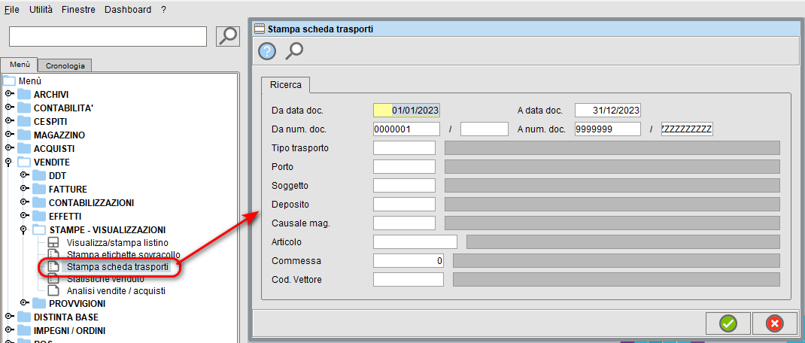Image resolution: width=805 pixels, height=343 pixels.
Task: Select the Menù tab
Action: tap(20, 65)
